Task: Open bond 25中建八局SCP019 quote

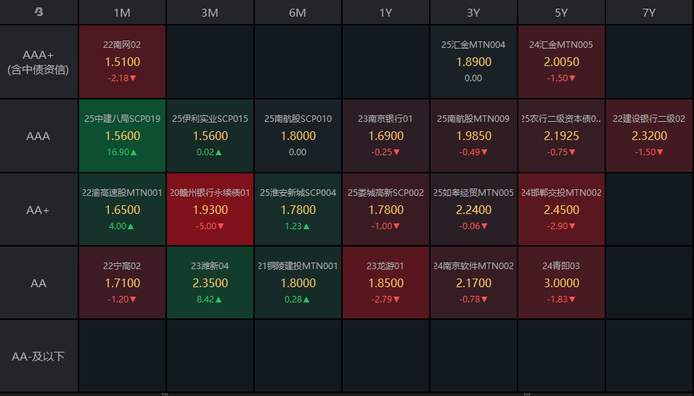Action: click(122, 136)
